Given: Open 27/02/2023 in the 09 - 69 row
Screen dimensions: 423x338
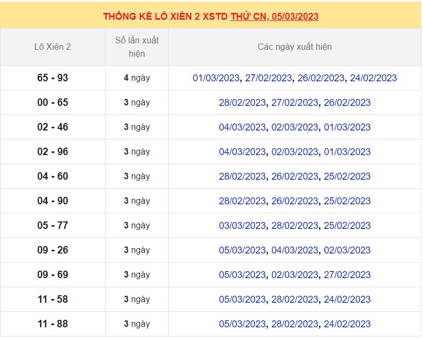Looking at the screenshot, I should tap(347, 275).
